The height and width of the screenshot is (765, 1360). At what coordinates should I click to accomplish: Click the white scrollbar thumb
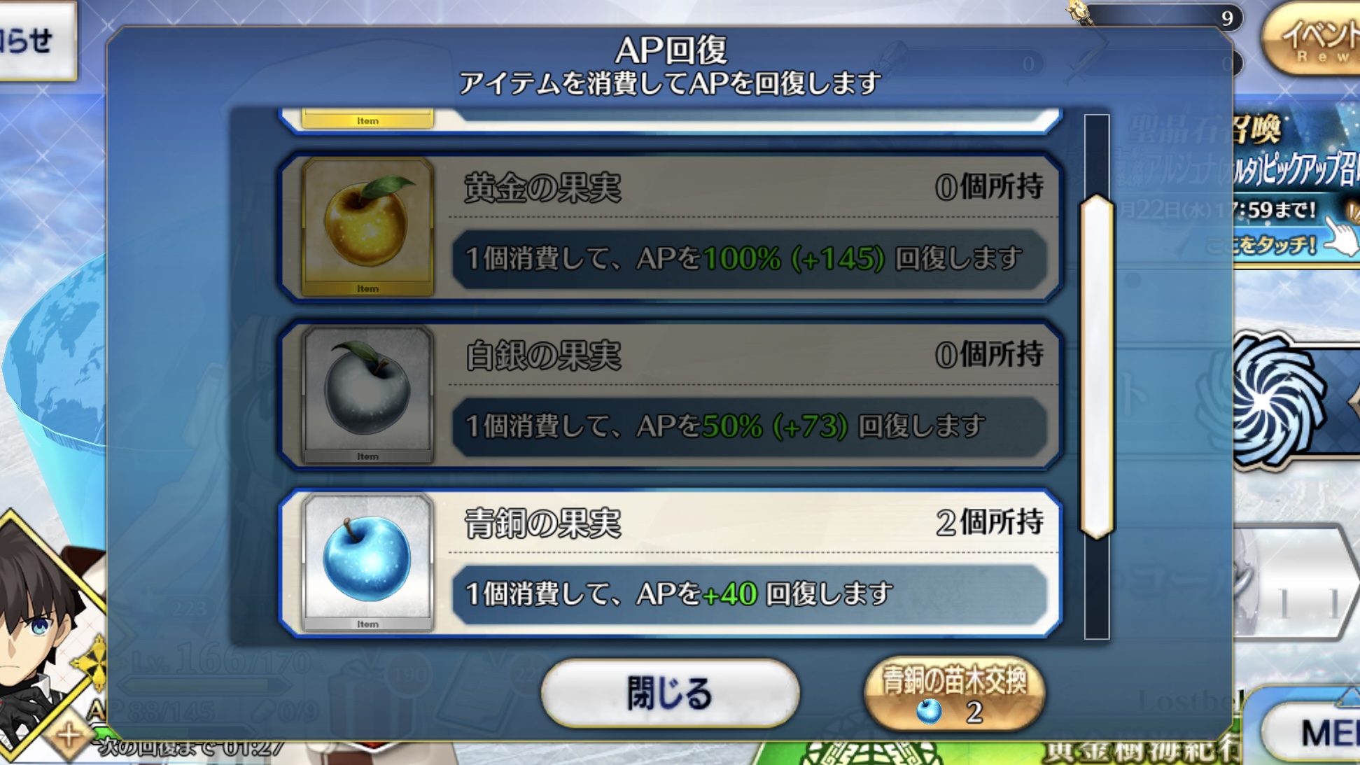tap(1097, 367)
